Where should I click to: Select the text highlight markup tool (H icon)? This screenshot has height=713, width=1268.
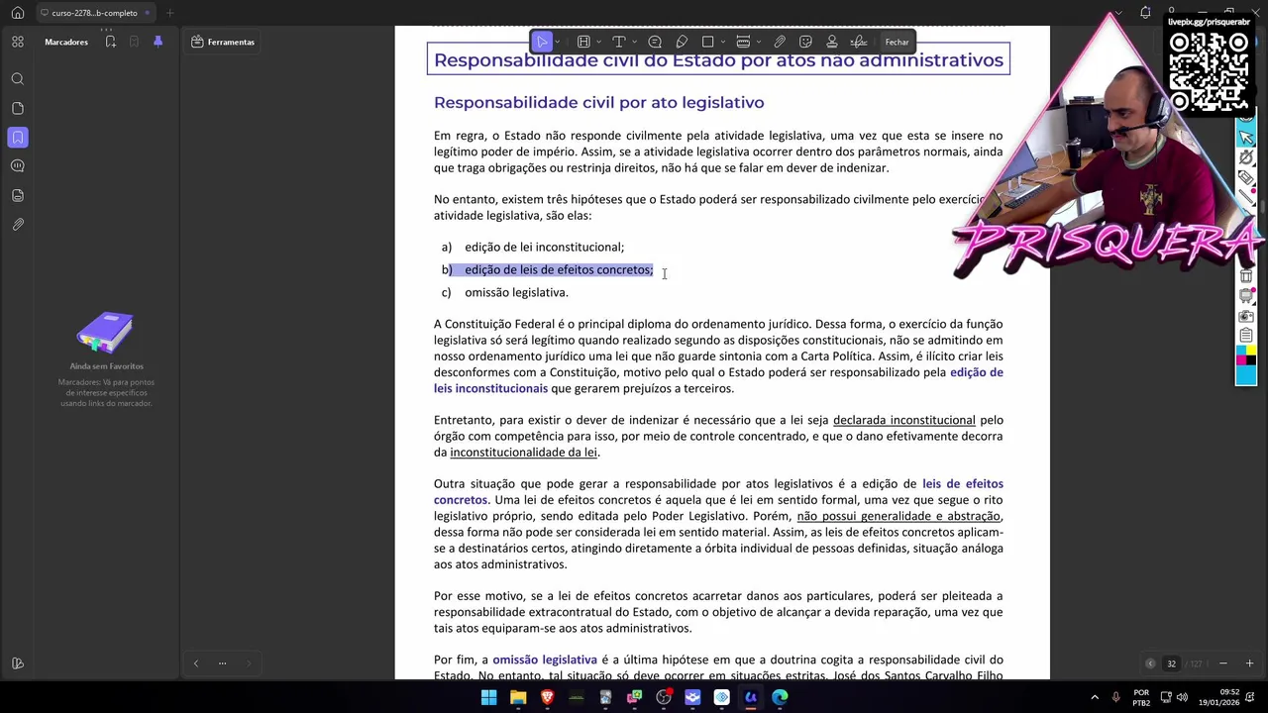pos(583,42)
